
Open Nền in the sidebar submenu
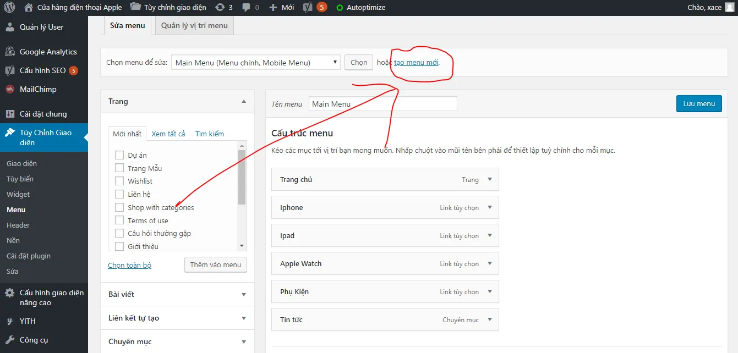(x=13, y=240)
